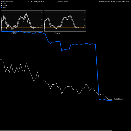
Task: Click the 50 level label in FULL chart
Action: [85, 19]
